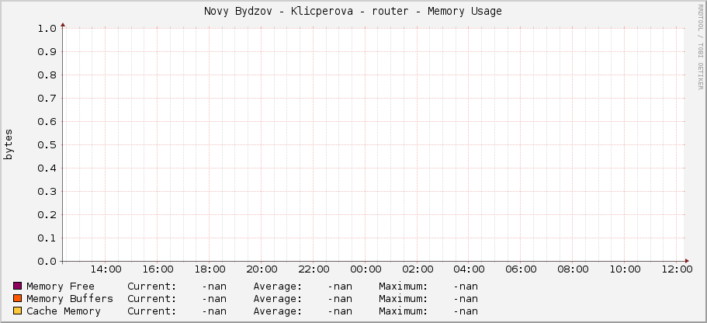Click the 0.9 y-axis value
The width and height of the screenshot is (707, 323).
[x=47, y=52]
